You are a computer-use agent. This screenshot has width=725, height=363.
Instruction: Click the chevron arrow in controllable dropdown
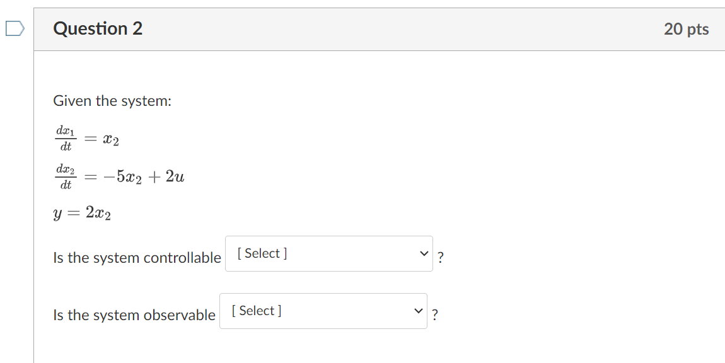click(x=424, y=253)
